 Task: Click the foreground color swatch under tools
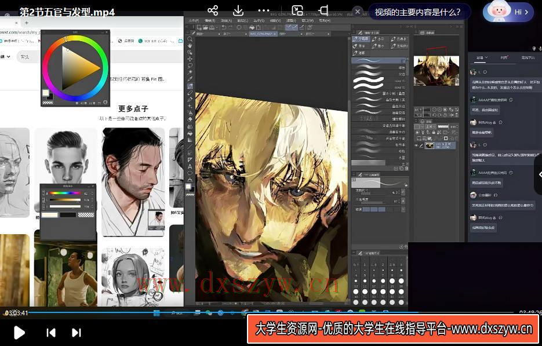point(188,187)
